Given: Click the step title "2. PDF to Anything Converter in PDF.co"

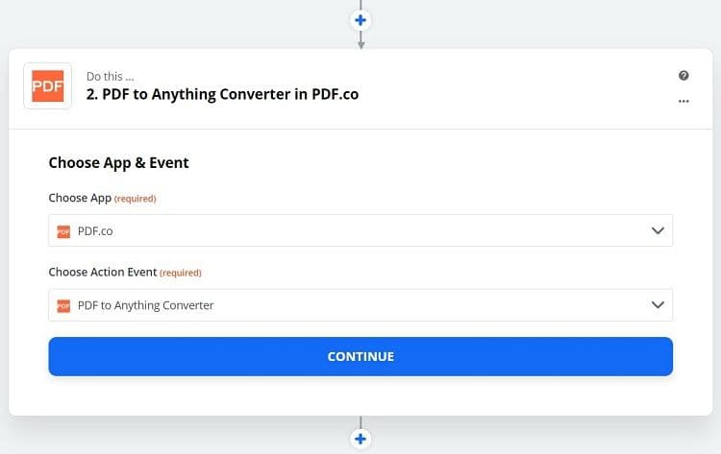Looking at the screenshot, I should tap(222, 95).
